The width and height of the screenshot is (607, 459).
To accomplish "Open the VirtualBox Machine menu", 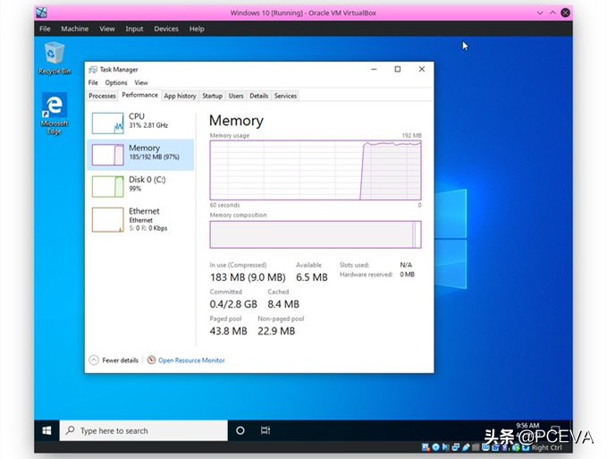I will 75,29.
